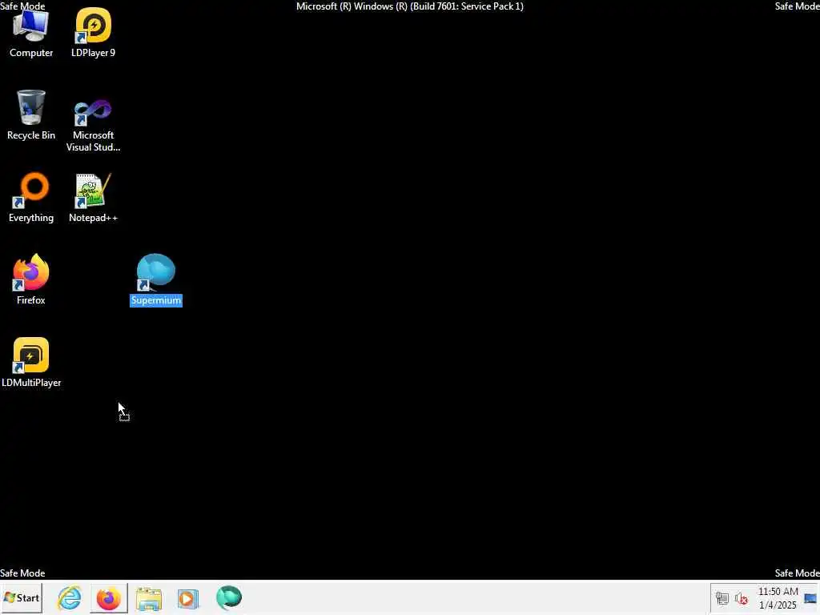Viewport: 820px width, 615px height.
Task: Open Firefox from the taskbar
Action: tap(109, 597)
